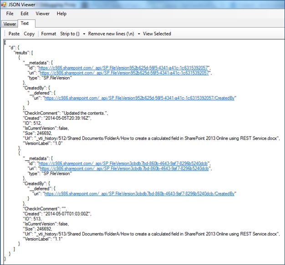The width and height of the screenshot is (285, 265).
Task: Click Format to pretty-print the JSON
Action: point(49,34)
